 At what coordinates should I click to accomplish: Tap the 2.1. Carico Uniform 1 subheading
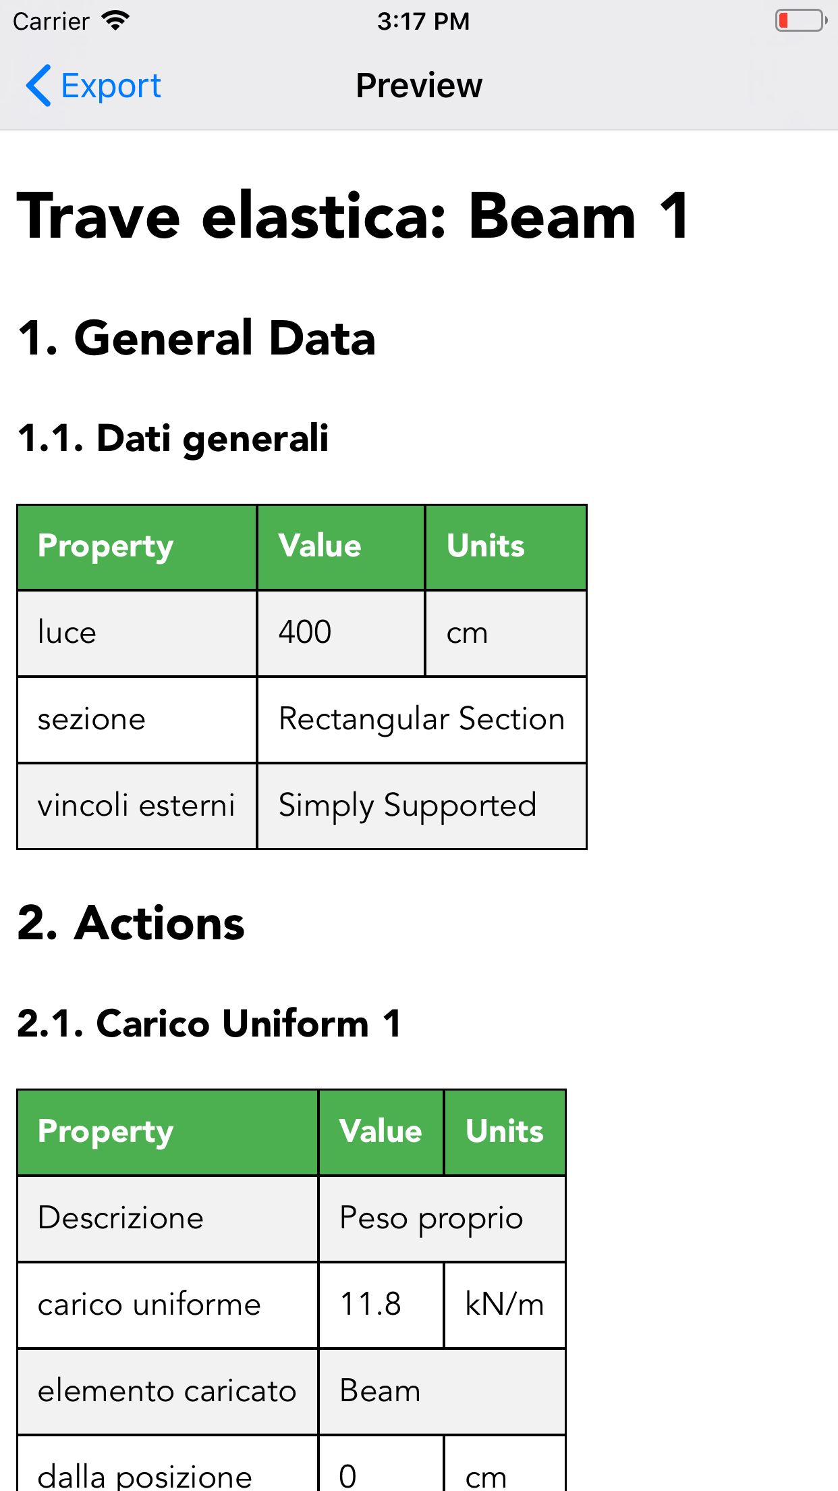pyautogui.click(x=209, y=1024)
